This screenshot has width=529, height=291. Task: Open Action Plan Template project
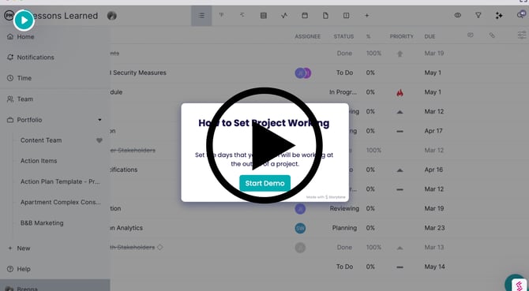[60, 181]
